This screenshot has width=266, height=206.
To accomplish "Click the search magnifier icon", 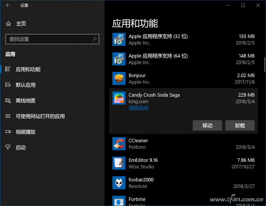I will pos(94,39).
